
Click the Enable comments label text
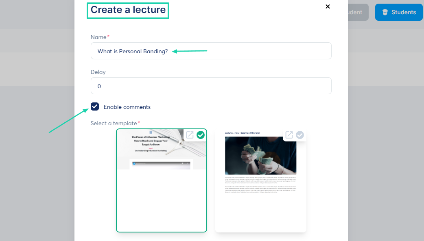pyautogui.click(x=127, y=107)
